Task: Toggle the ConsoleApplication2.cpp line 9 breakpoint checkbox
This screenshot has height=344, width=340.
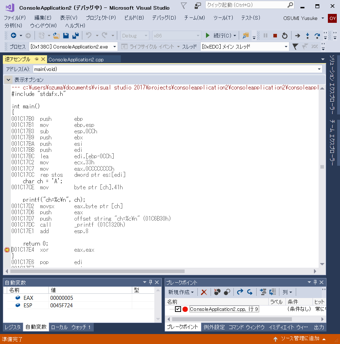Action: click(178, 309)
